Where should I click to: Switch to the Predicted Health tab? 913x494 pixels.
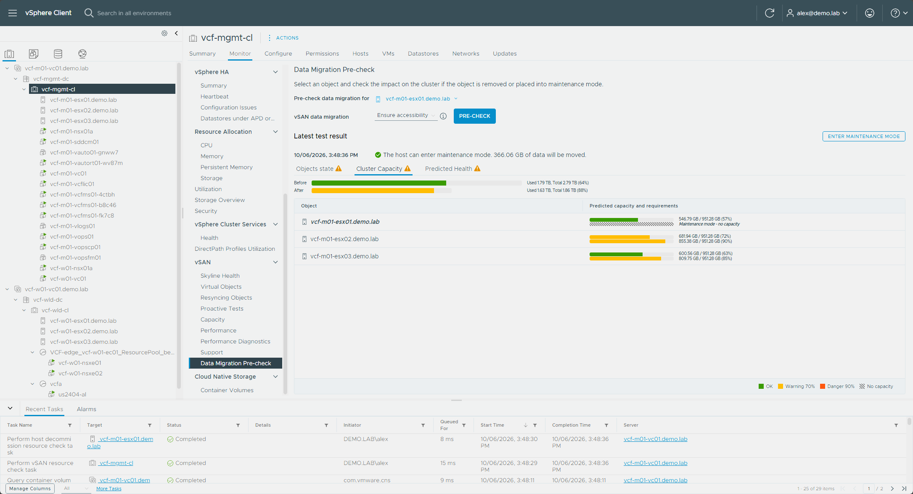[x=448, y=169]
